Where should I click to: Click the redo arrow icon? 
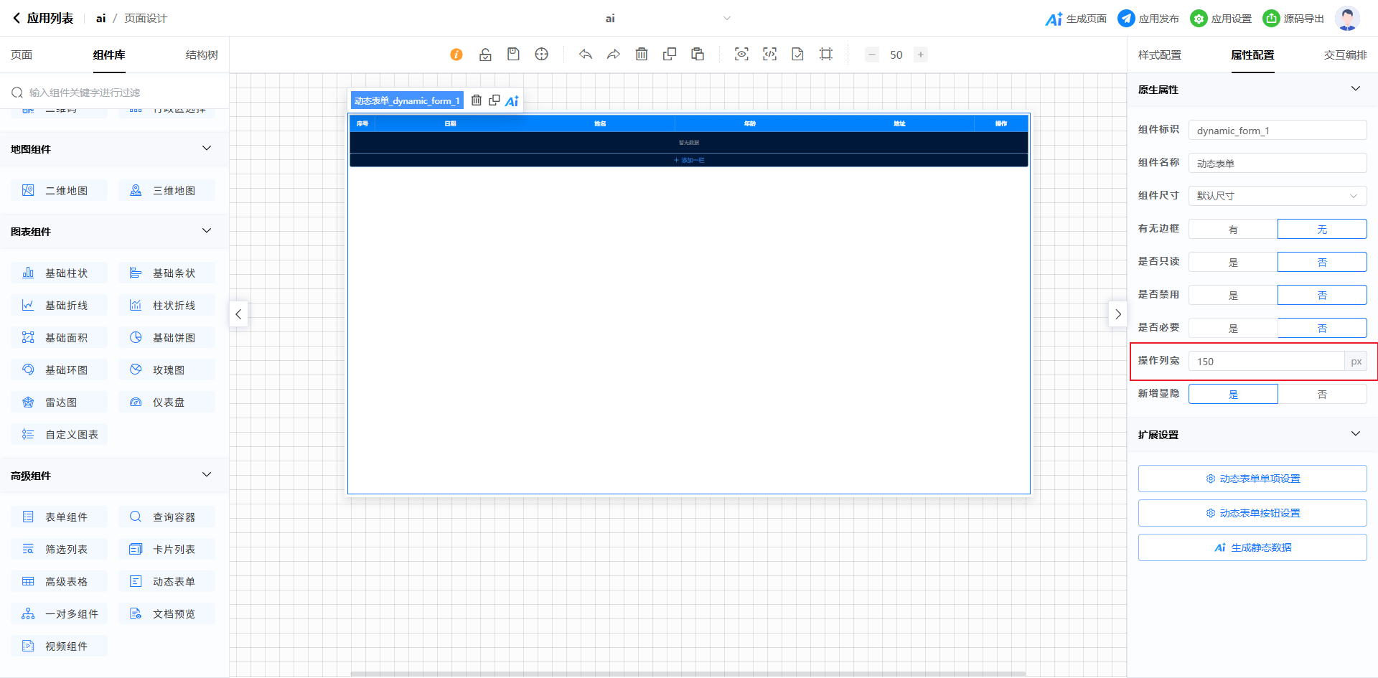coord(613,55)
